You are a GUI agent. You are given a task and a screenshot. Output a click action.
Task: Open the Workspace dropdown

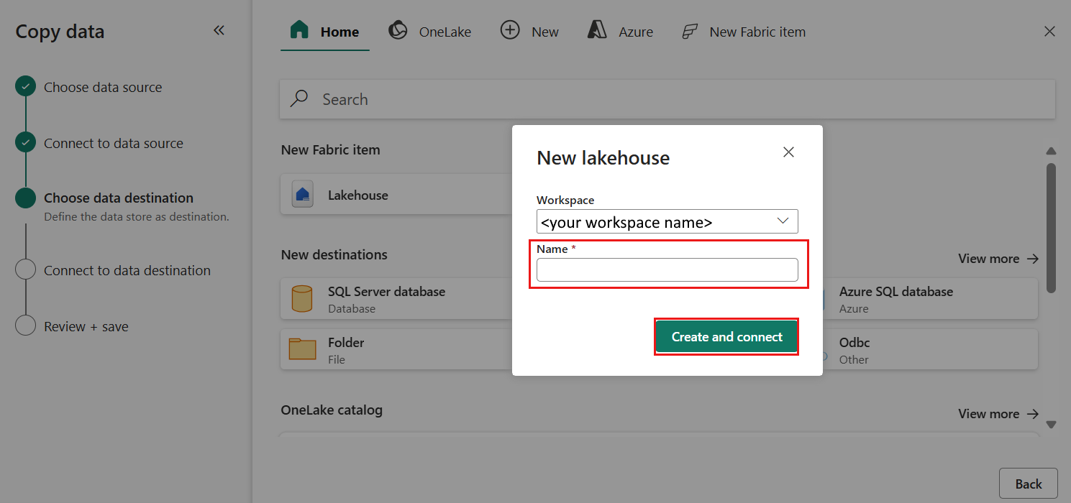667,221
